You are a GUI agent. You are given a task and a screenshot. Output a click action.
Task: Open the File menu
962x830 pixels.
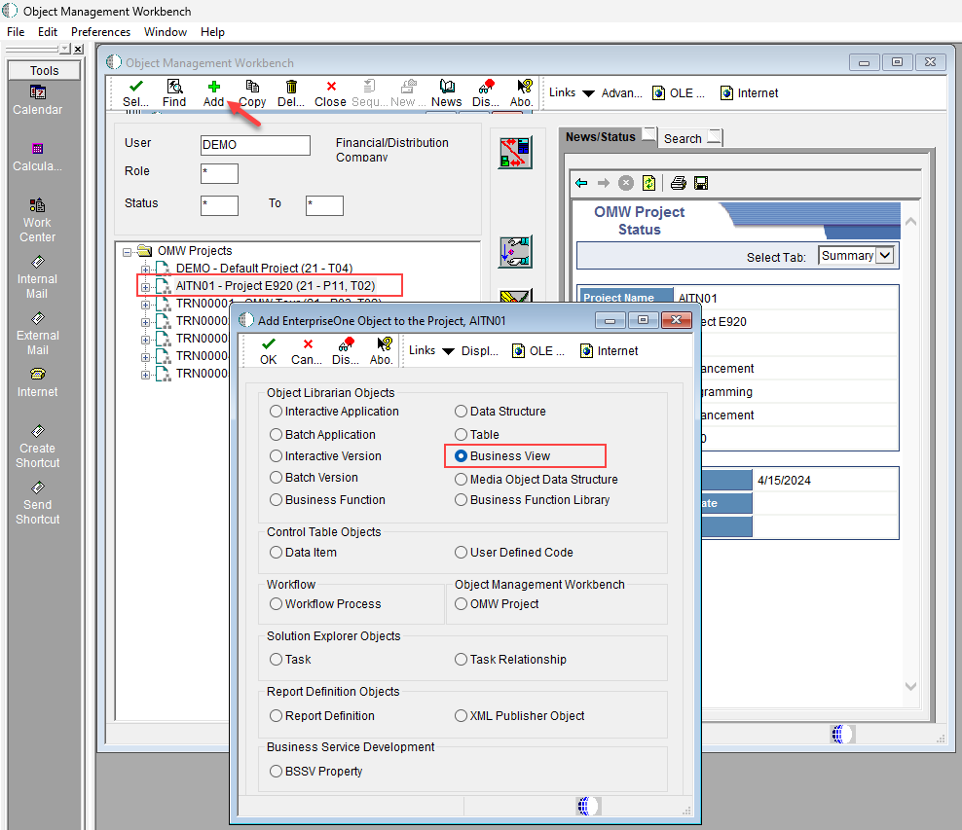point(16,32)
